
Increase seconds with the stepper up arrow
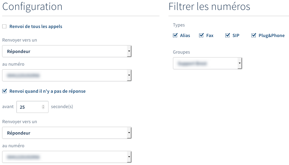click(43, 106)
